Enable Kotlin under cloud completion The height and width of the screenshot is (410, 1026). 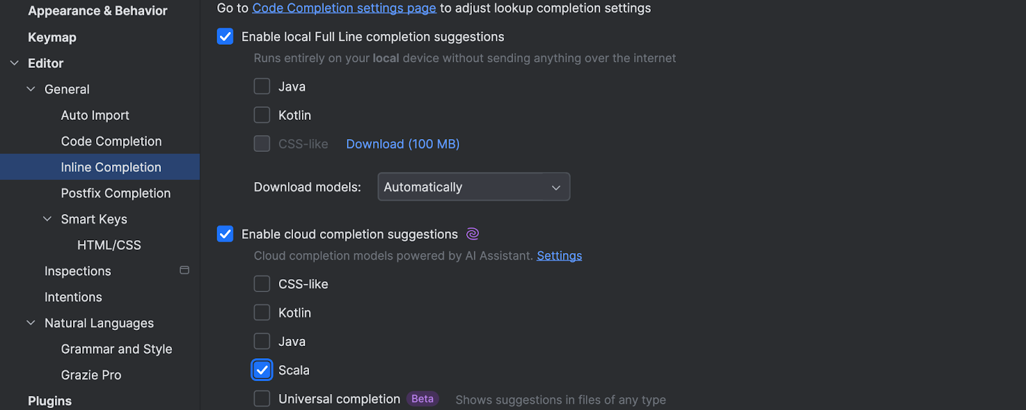coord(262,313)
